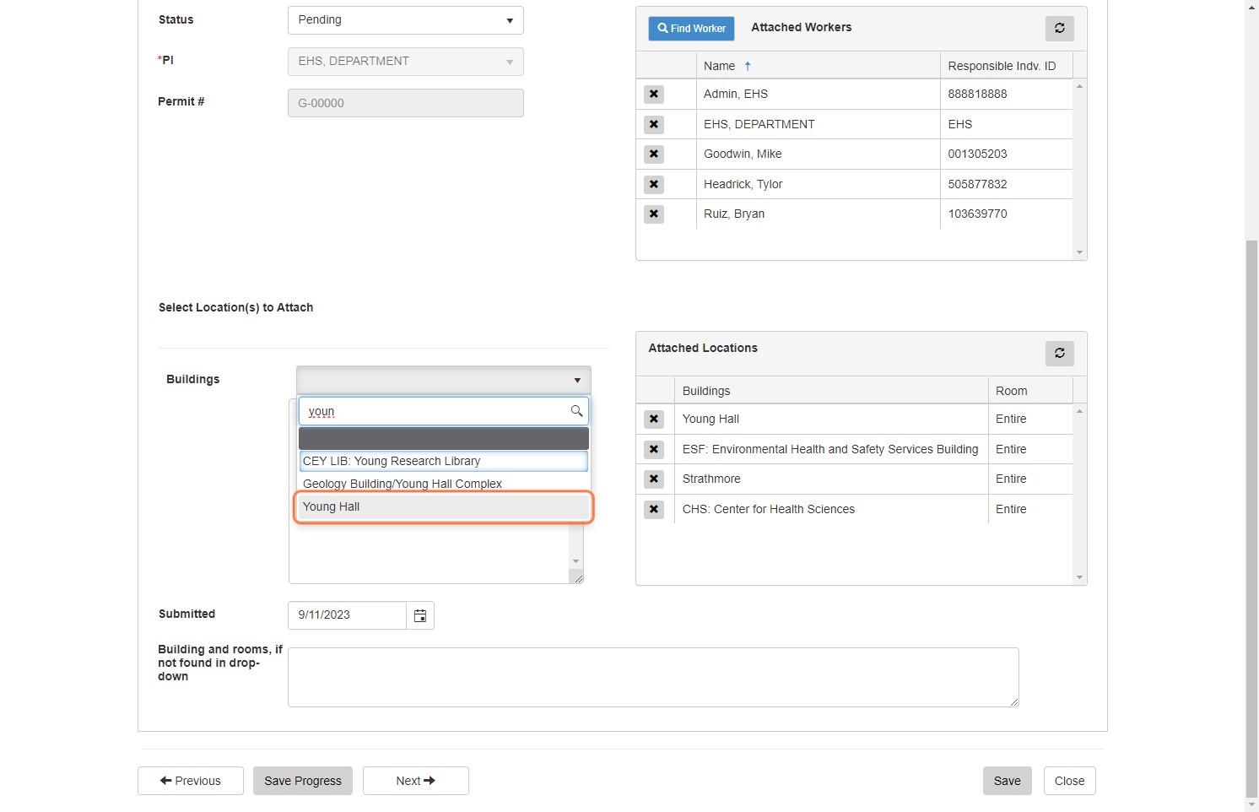The width and height of the screenshot is (1259, 812).
Task: Click the search magnifier in building filter
Action: click(576, 411)
